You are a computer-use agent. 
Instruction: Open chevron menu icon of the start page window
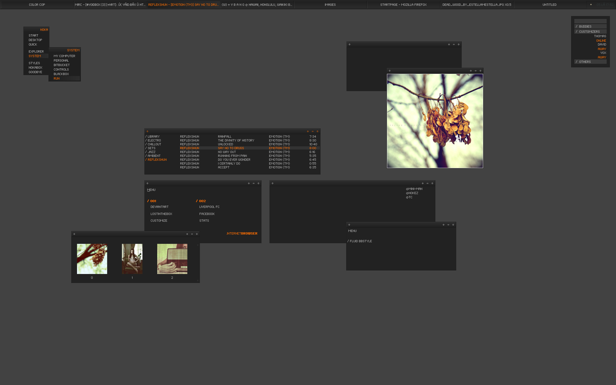point(147,183)
